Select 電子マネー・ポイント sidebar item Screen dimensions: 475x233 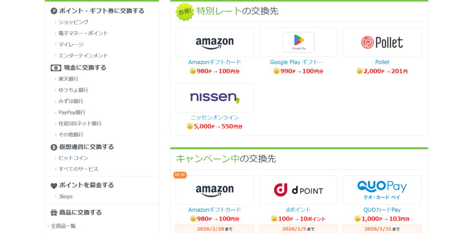(x=83, y=33)
